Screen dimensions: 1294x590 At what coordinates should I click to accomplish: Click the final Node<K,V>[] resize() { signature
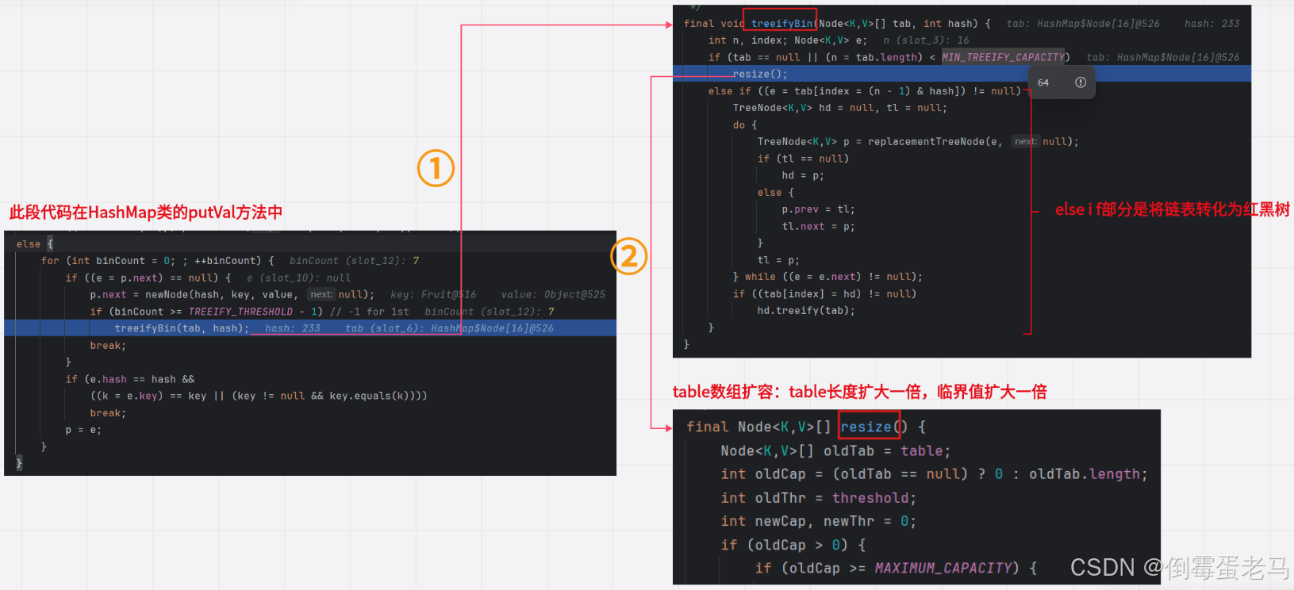806,427
